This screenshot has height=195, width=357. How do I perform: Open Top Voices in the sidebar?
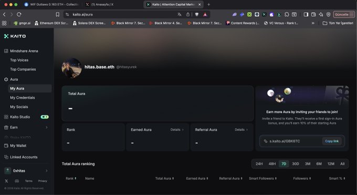[19, 60]
